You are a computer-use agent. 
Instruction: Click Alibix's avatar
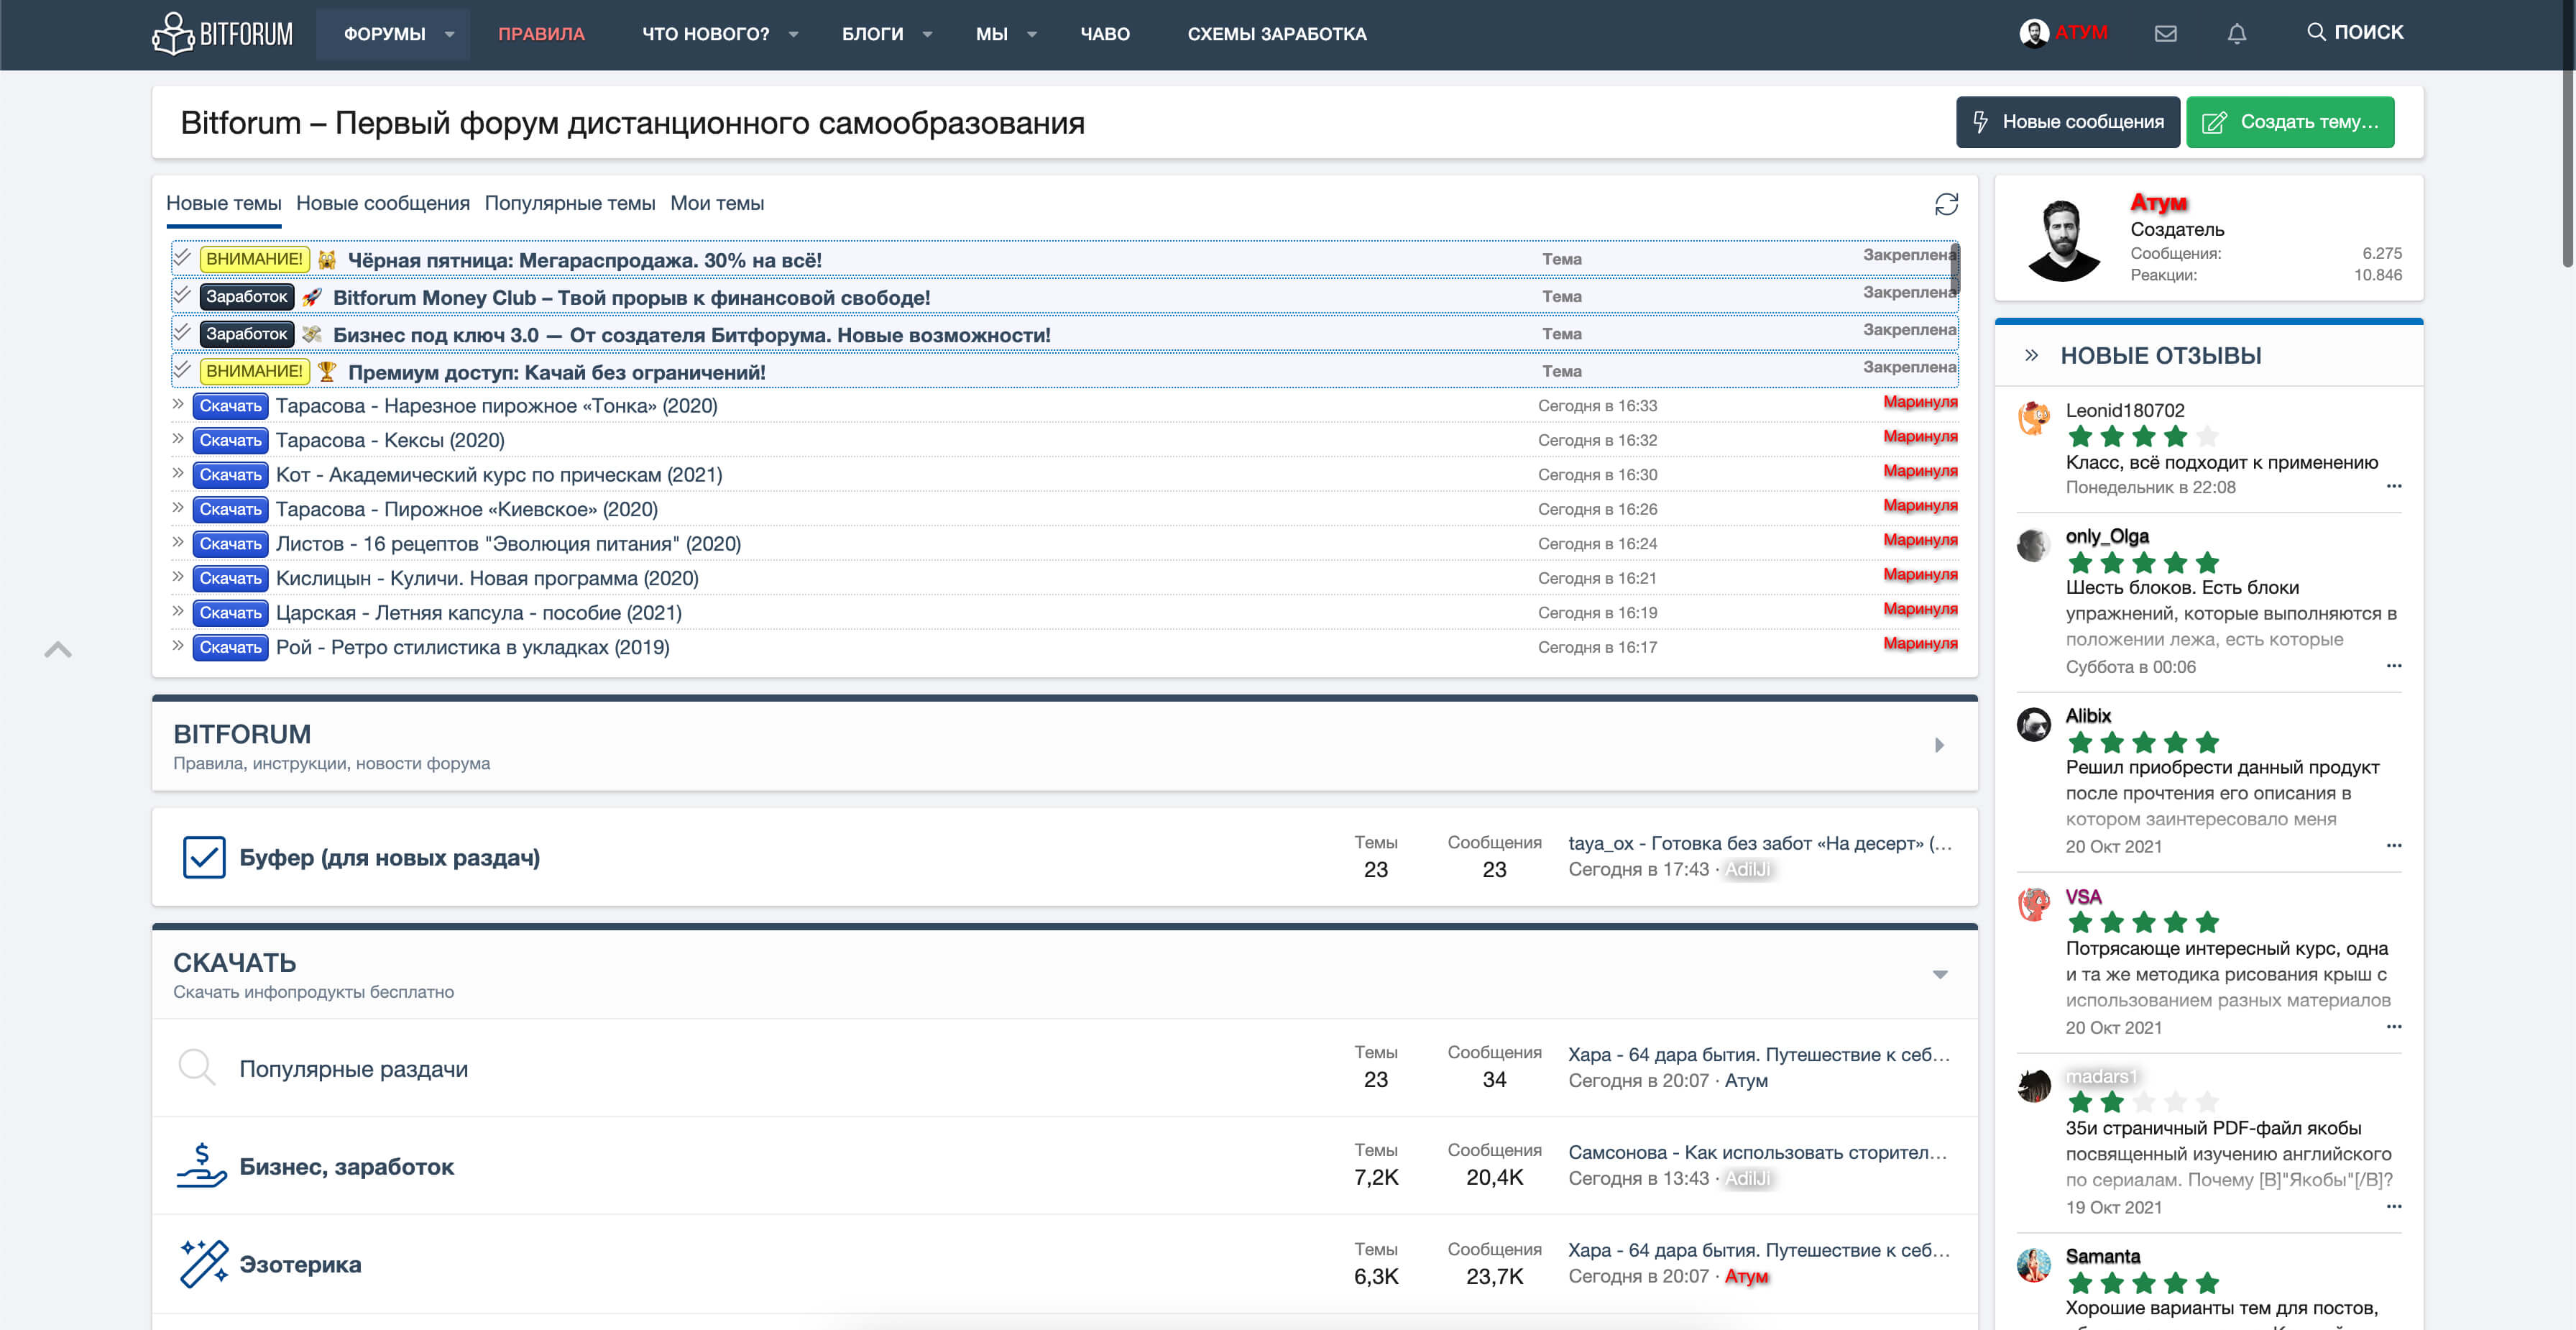click(x=2034, y=724)
